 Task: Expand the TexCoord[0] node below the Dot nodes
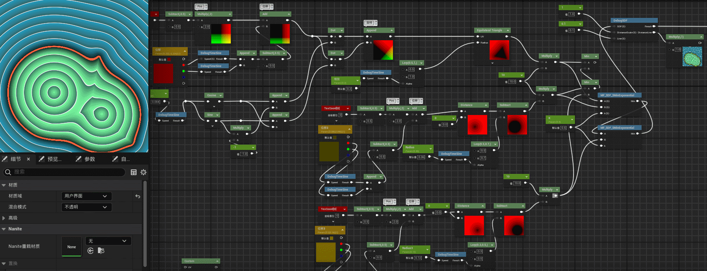click(348, 108)
